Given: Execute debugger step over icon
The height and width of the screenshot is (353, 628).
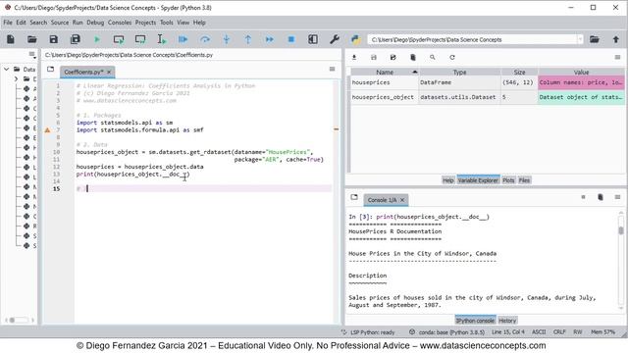Looking at the screenshot, I should point(205,39).
